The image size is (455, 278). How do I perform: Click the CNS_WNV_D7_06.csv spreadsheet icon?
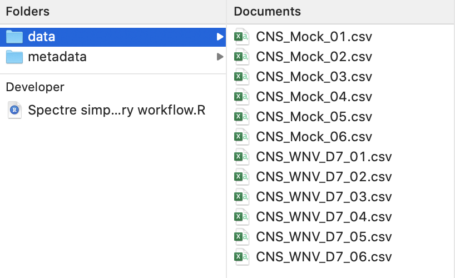pos(241,257)
